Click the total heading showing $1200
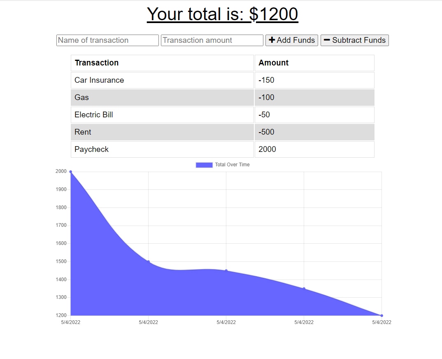Image resolution: width=442 pixels, height=359 pixels. [223, 14]
